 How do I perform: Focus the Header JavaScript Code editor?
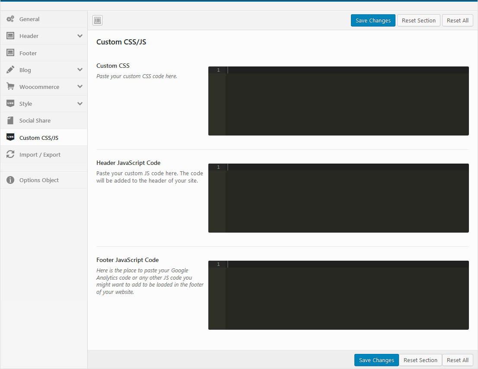338,198
